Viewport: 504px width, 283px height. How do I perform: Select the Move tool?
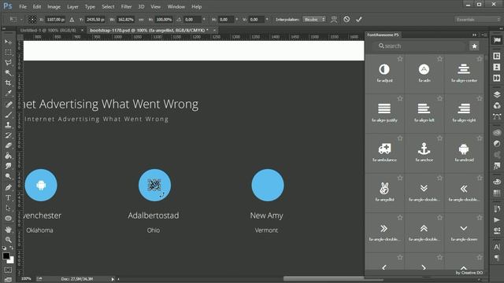pos(8,42)
